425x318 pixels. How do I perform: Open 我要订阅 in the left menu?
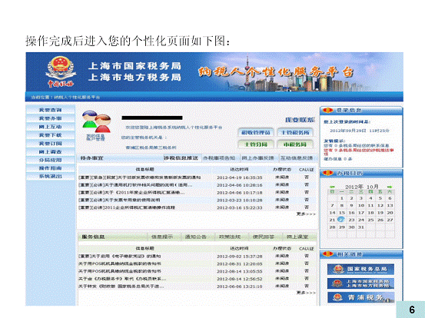(51, 144)
